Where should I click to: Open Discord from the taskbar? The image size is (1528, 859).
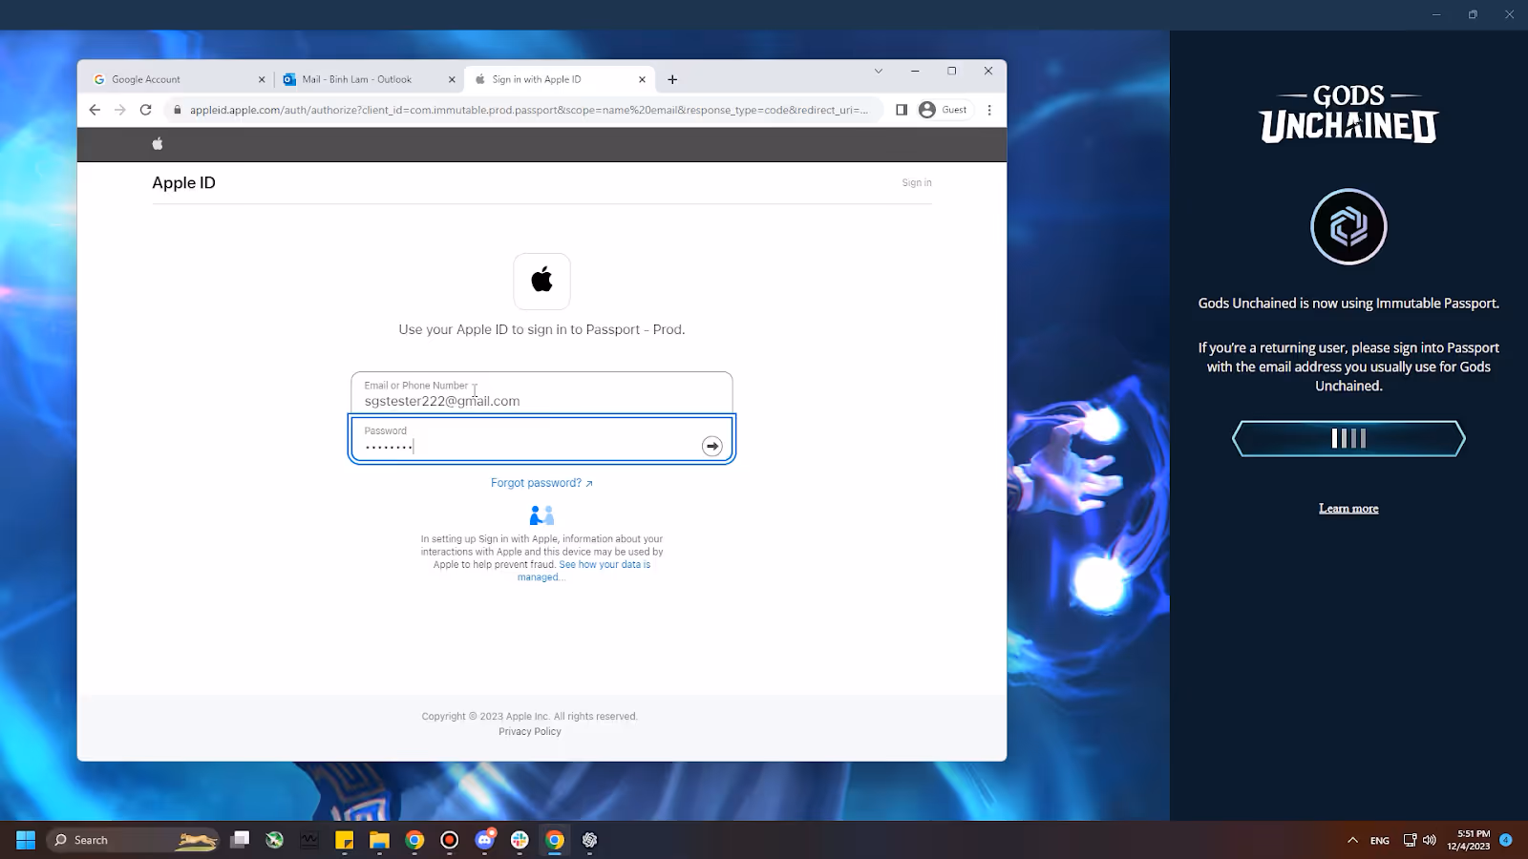[485, 840]
